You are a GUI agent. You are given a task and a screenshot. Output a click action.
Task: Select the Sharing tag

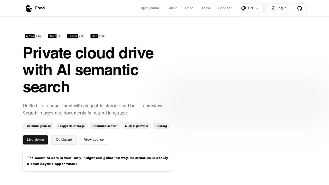pyautogui.click(x=161, y=126)
